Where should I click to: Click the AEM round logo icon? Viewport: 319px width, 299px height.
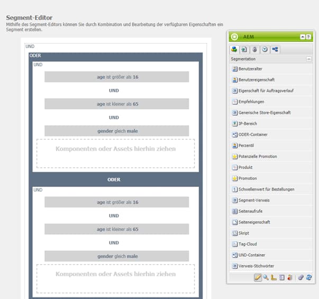pyautogui.click(x=234, y=37)
